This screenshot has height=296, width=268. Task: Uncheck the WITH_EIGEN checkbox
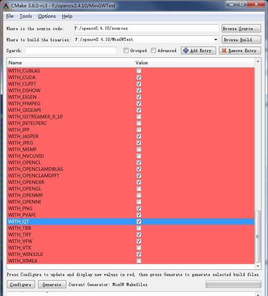click(x=139, y=97)
